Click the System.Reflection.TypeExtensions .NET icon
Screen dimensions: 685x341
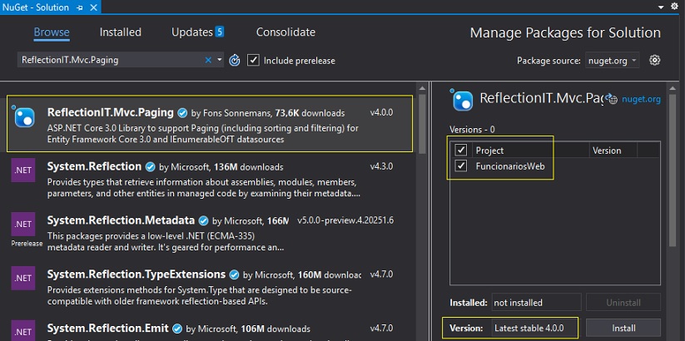[23, 278]
